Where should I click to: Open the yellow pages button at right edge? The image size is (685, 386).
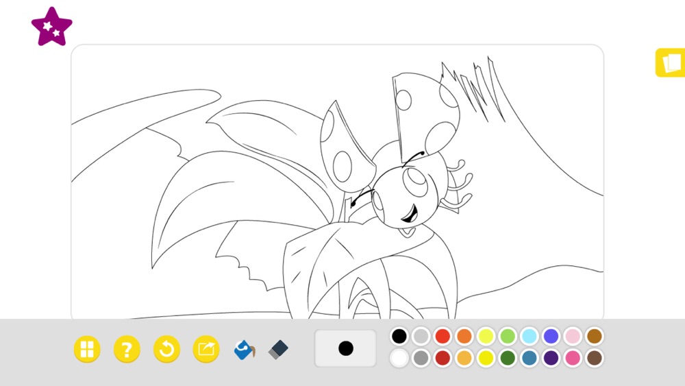pyautogui.click(x=670, y=63)
